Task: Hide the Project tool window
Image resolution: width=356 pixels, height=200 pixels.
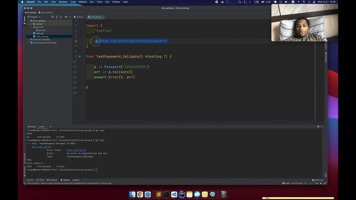Action: pos(70,17)
